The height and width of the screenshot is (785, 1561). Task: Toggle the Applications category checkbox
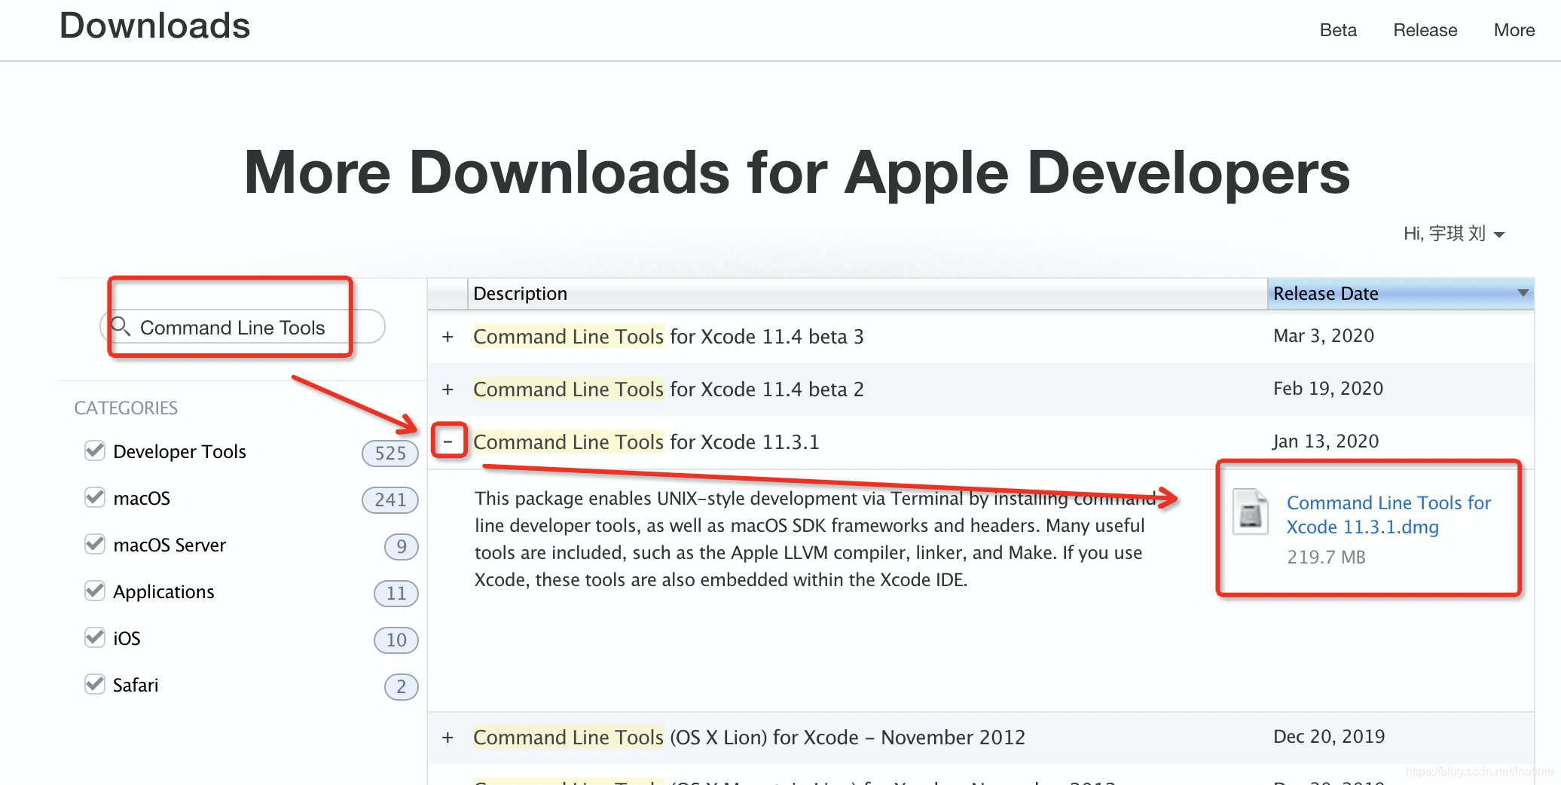pyautogui.click(x=95, y=591)
